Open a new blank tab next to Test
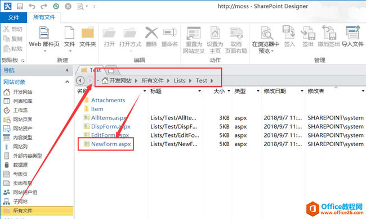366x219 pixels. pos(111,70)
